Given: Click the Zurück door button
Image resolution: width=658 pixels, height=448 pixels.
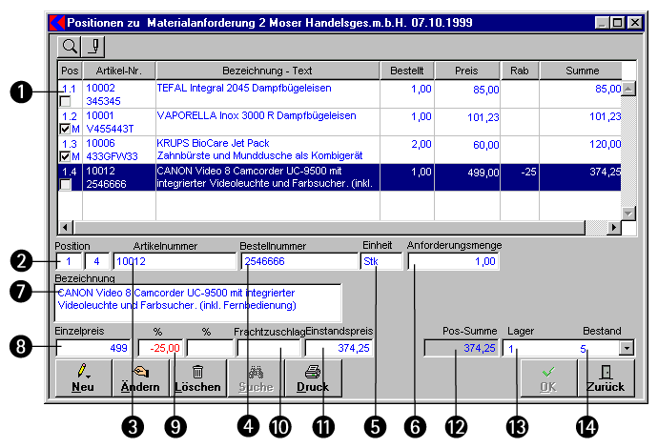Looking at the screenshot, I should click(x=606, y=378).
